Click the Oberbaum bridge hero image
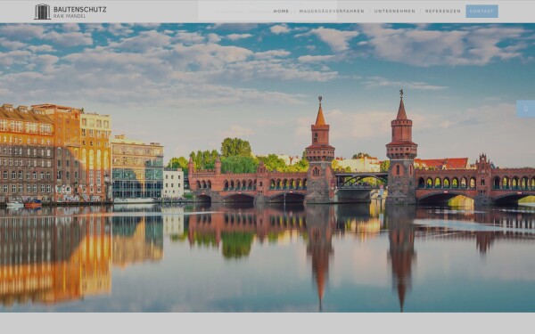535x334 pixels. click(267, 167)
